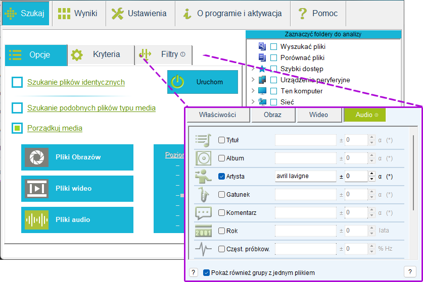Viewport: 423px width, 282px height.
Task: Select the Opcje sub-tab
Action: coord(36,55)
